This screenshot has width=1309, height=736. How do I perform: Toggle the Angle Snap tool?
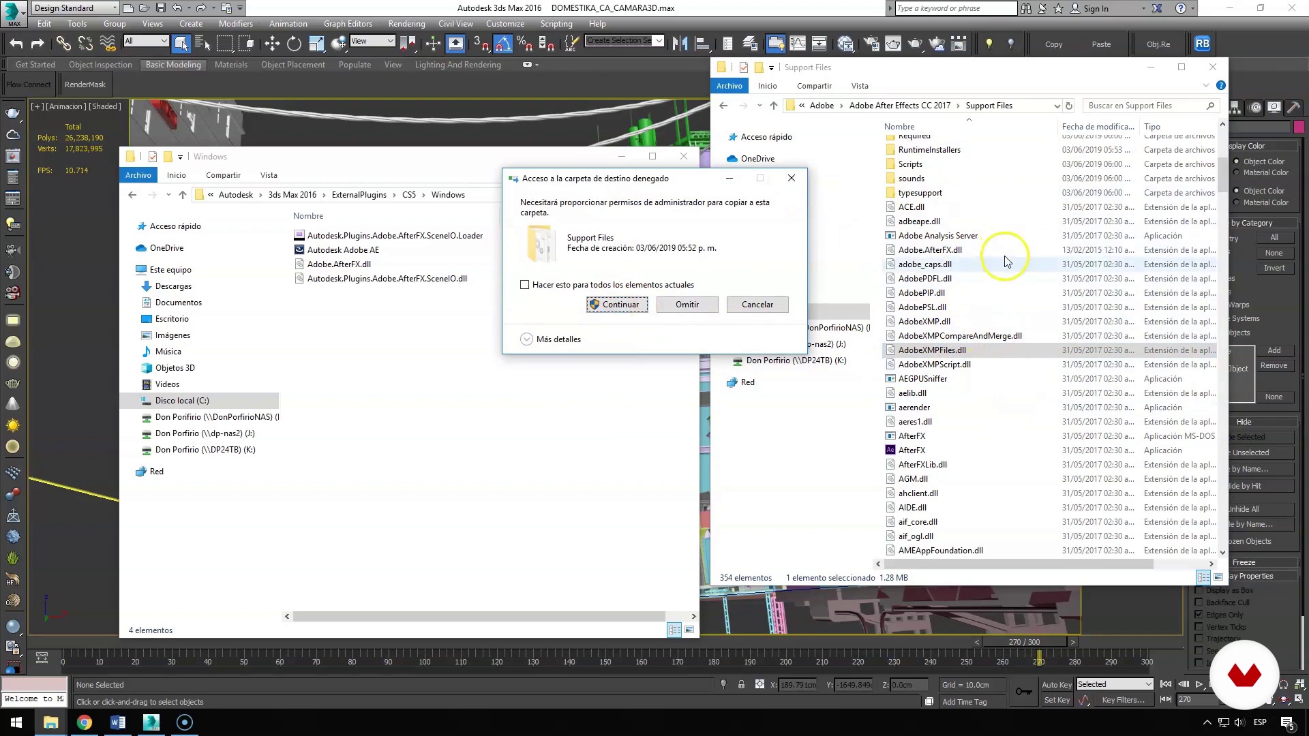click(502, 44)
